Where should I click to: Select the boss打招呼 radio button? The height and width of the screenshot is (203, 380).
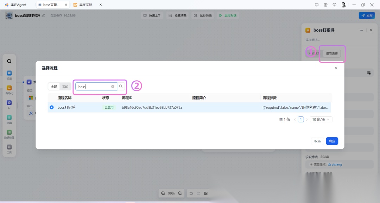(x=52, y=107)
